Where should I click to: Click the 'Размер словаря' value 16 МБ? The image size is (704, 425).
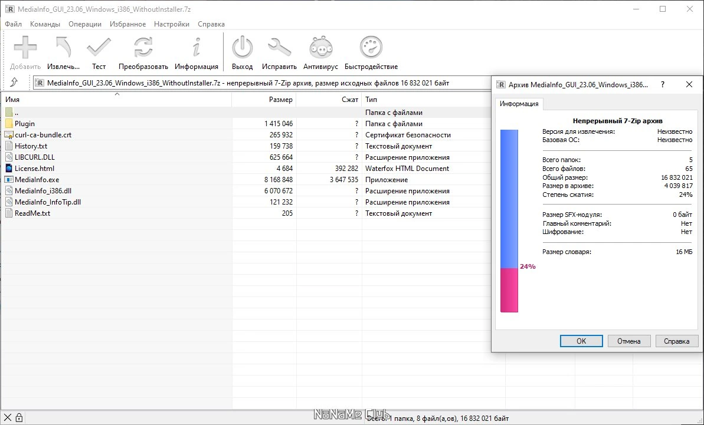(684, 252)
